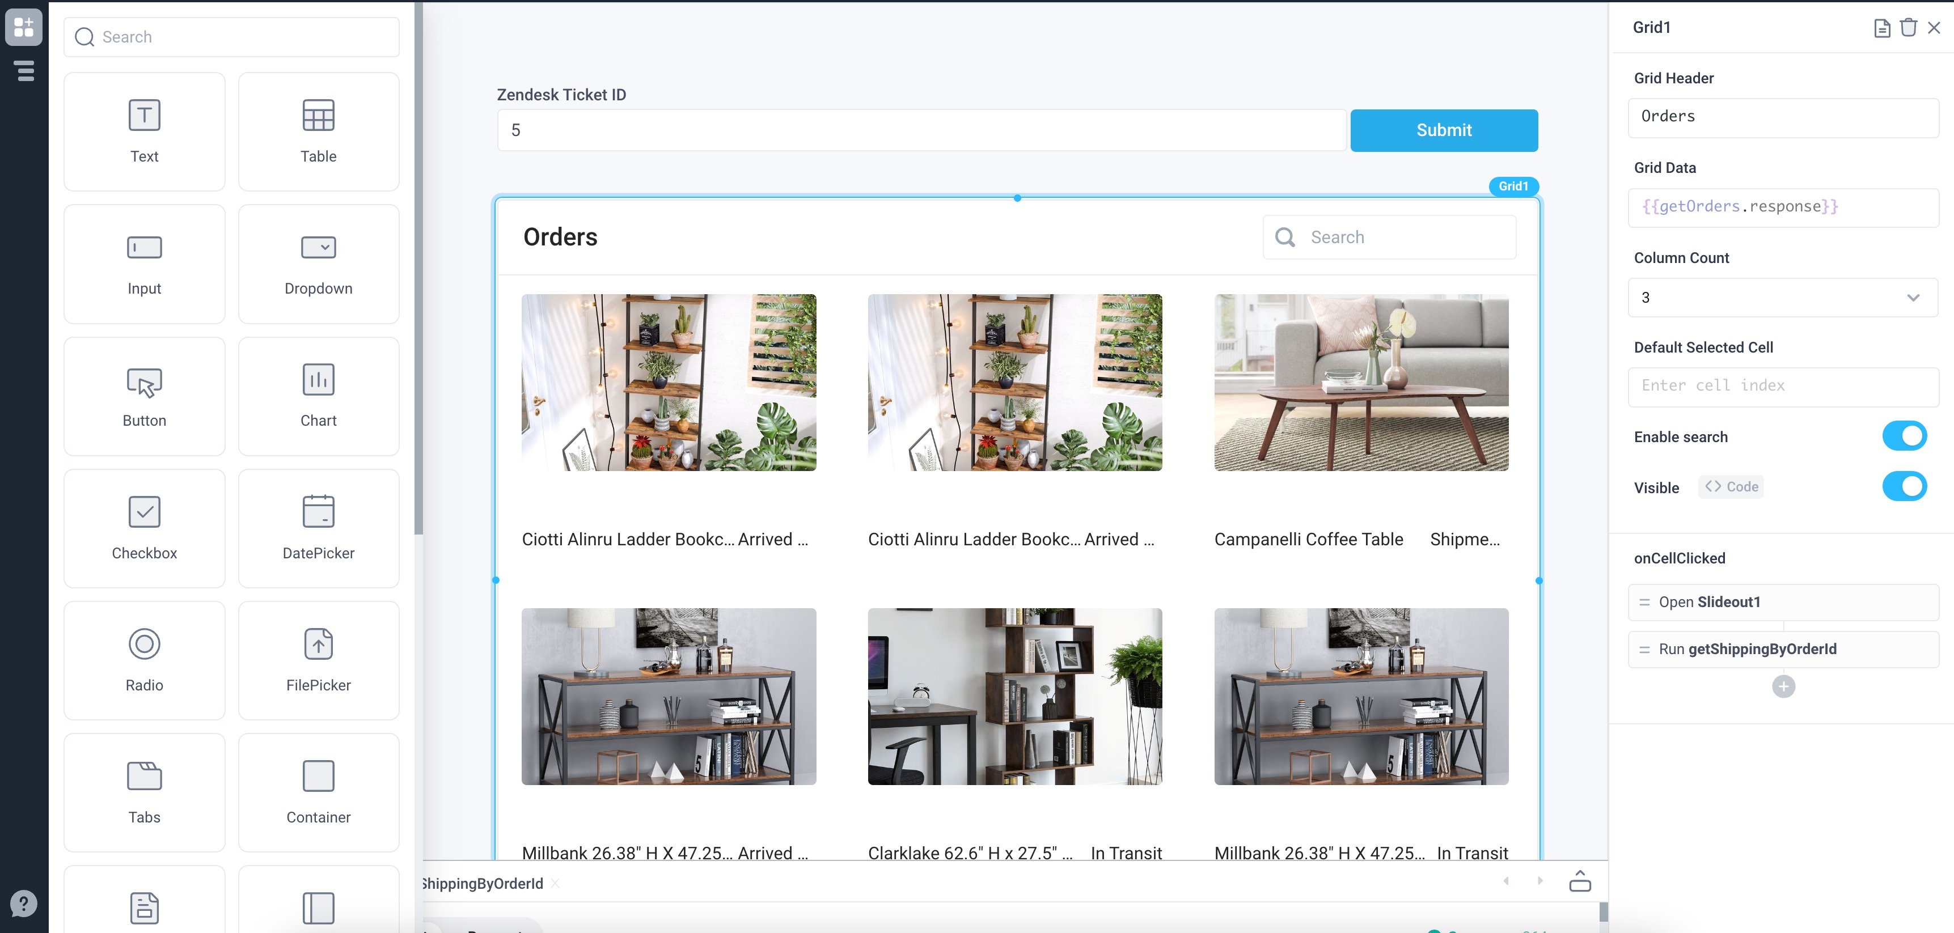
Task: Delete Grid1 with the trash icon
Action: (1908, 27)
